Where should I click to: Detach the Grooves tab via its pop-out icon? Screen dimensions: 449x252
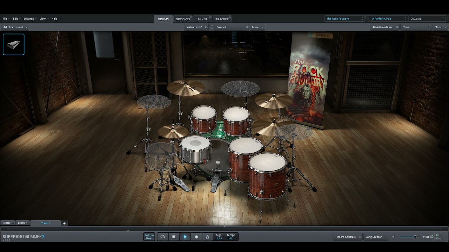(x=191, y=17)
